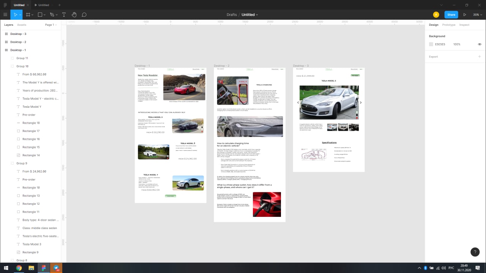The image size is (486, 273).
Task: Toggle background color visibility eye icon
Action: click(x=480, y=44)
